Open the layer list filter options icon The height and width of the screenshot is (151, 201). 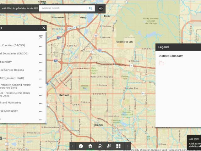(x=41, y=37)
